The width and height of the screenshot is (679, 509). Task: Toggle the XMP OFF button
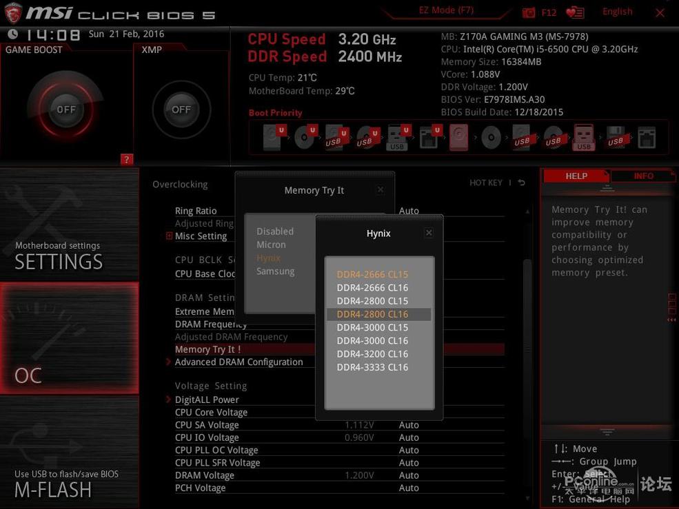181,110
